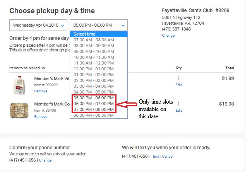Select the 07:00 AM - 08:00 AM option
This screenshot has height=172, width=245.
(94, 40)
